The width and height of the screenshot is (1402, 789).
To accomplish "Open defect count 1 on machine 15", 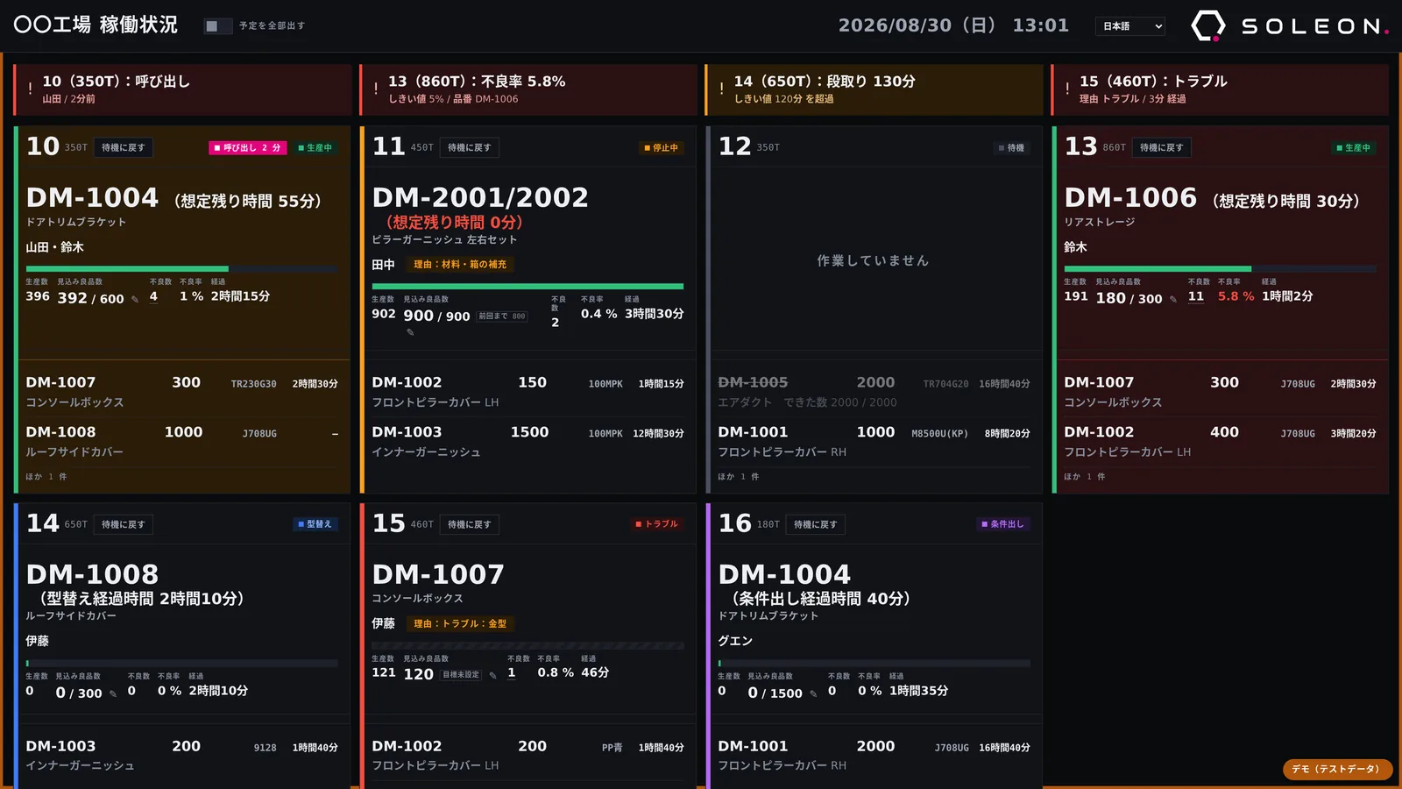I will (512, 672).
